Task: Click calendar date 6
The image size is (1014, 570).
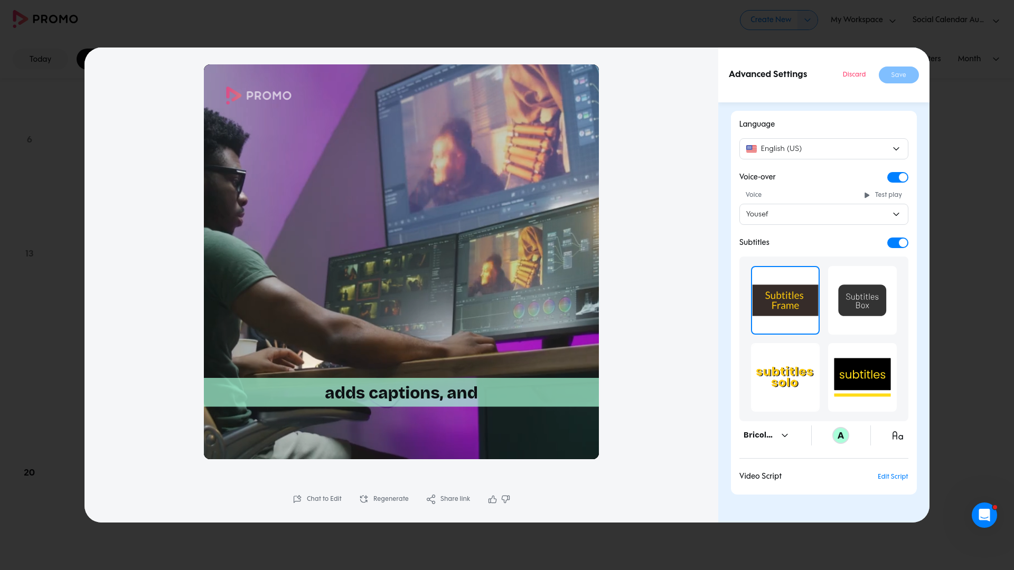Action: [x=29, y=139]
